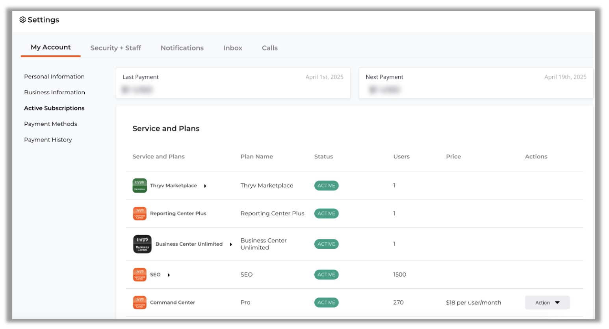Click the April 19th, 2025 date
Screen dimensions: 609x329
click(565, 77)
